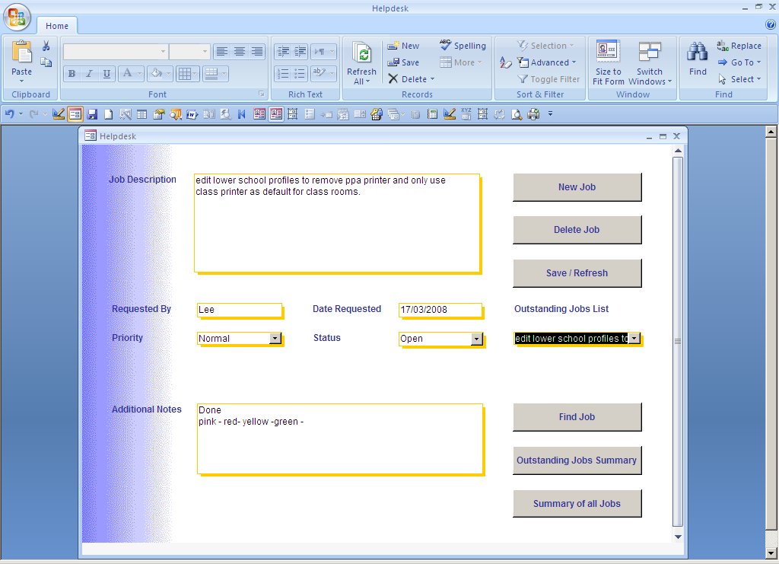
Task: Click the blank page icon in quick toolbar
Action: [108, 114]
